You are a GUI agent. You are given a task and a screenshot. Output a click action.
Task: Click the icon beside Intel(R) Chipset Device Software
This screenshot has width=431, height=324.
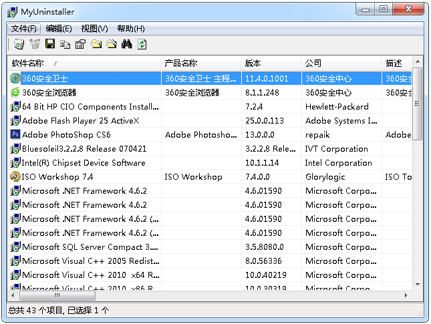pyautogui.click(x=15, y=162)
